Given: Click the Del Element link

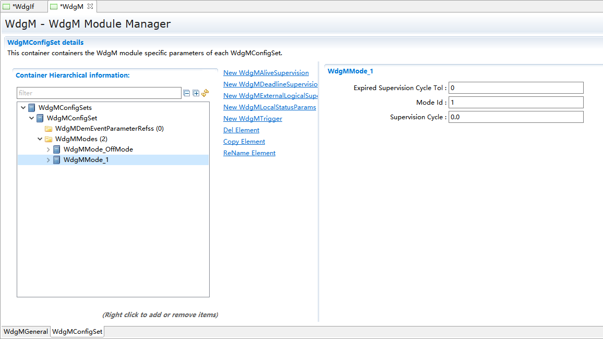Looking at the screenshot, I should point(241,130).
